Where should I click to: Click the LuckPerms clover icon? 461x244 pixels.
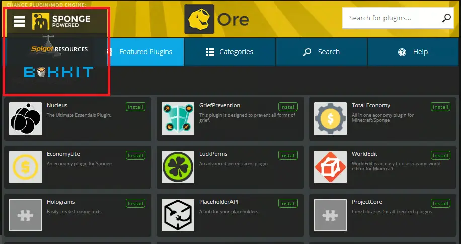[x=178, y=167]
